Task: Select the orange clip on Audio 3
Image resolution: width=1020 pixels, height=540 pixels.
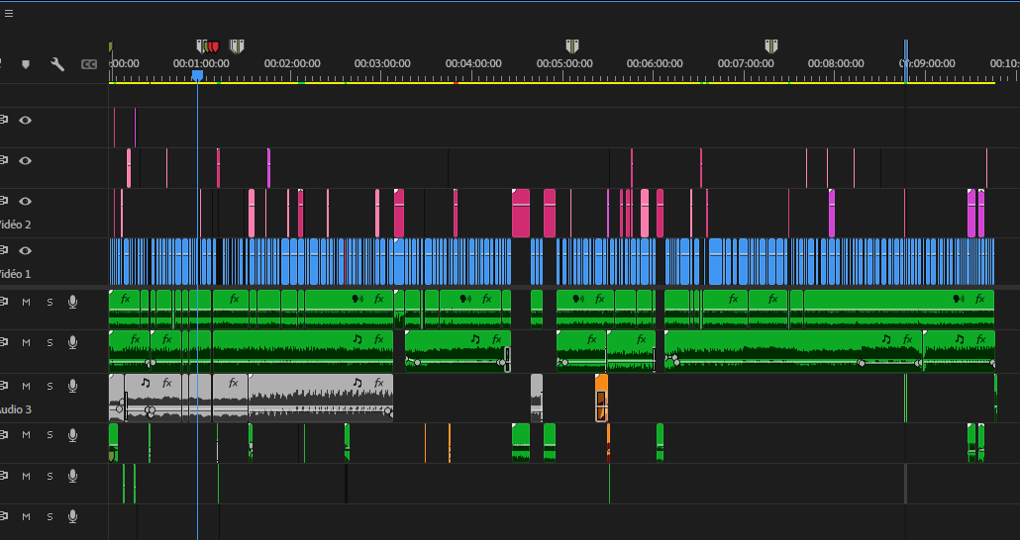Action: click(x=602, y=398)
